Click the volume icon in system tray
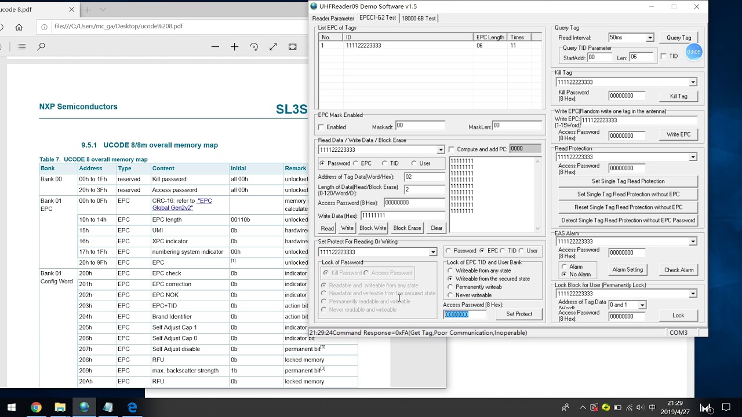The width and height of the screenshot is (742, 417). click(x=641, y=408)
